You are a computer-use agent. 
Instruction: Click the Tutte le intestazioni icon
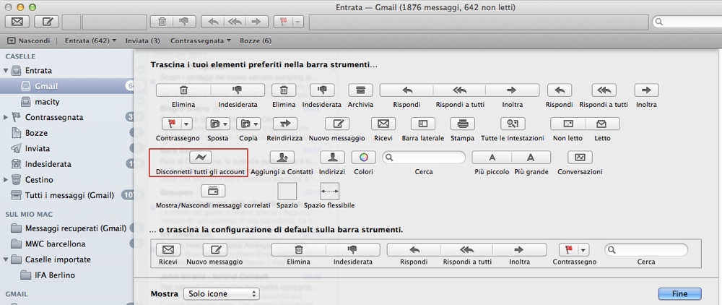point(513,124)
